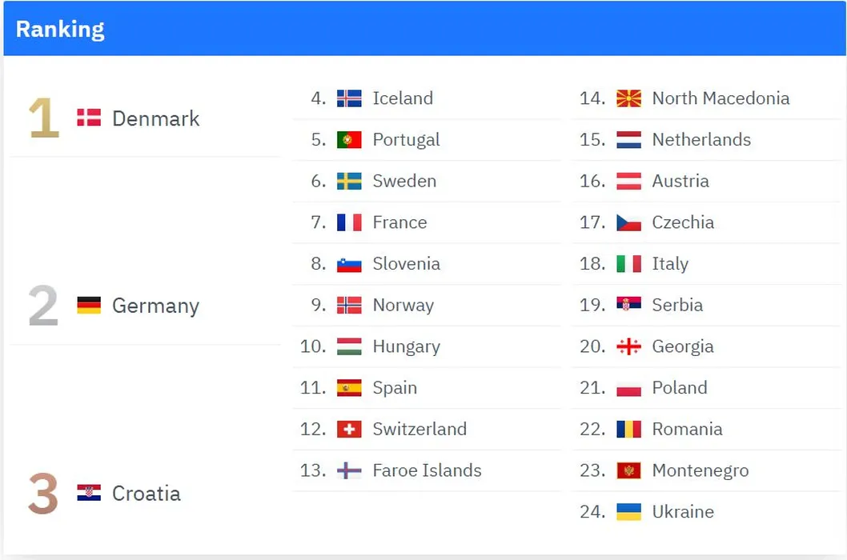Click the Montenegro flag icon
Image resolution: width=847 pixels, height=560 pixels.
tap(628, 470)
